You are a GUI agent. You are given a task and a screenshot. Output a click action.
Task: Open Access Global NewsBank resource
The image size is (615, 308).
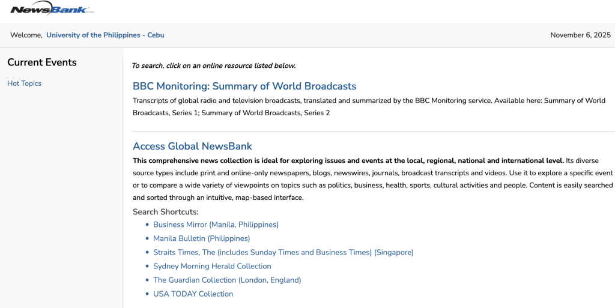click(192, 146)
